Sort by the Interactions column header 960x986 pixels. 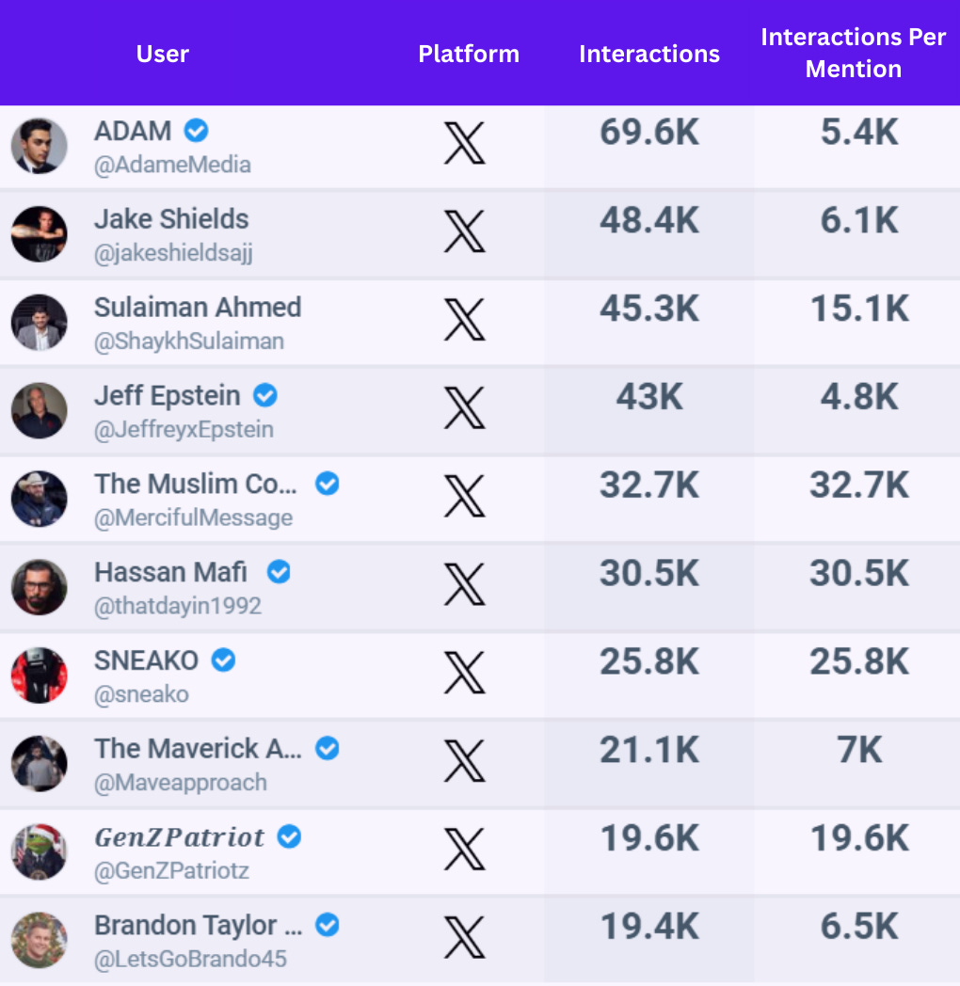[649, 54]
